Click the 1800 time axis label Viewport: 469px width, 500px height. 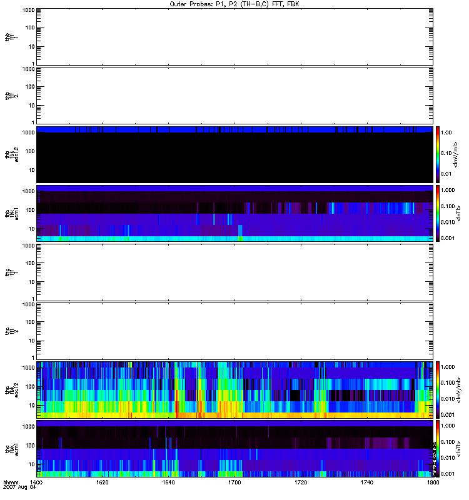point(433,482)
